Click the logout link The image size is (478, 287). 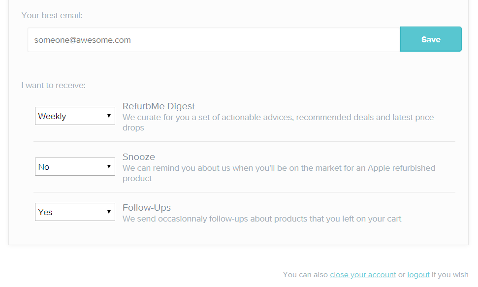(418, 275)
